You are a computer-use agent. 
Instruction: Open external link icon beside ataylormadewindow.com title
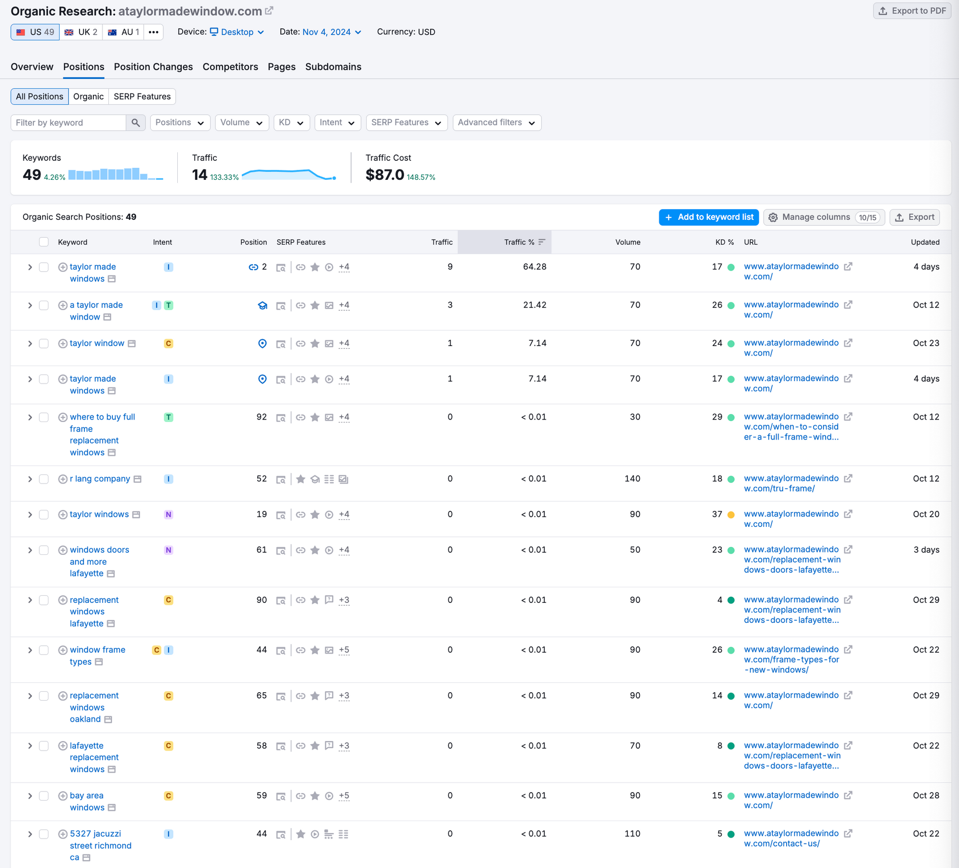269,10
